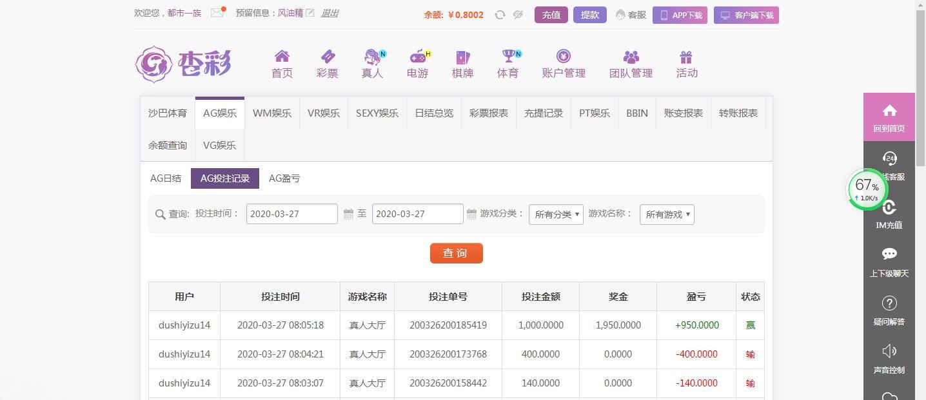The image size is (926, 400).
Task: Select the AG盈亏 sub-tab
Action: click(x=284, y=178)
